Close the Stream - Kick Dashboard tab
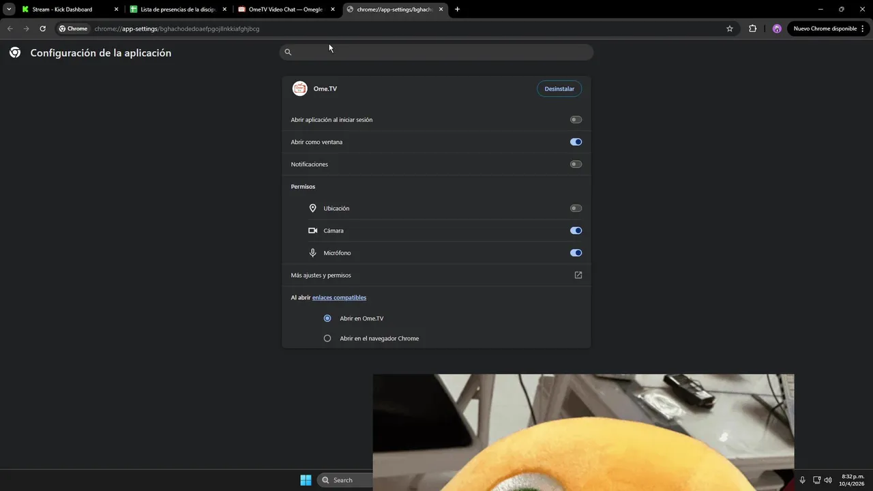 click(116, 10)
